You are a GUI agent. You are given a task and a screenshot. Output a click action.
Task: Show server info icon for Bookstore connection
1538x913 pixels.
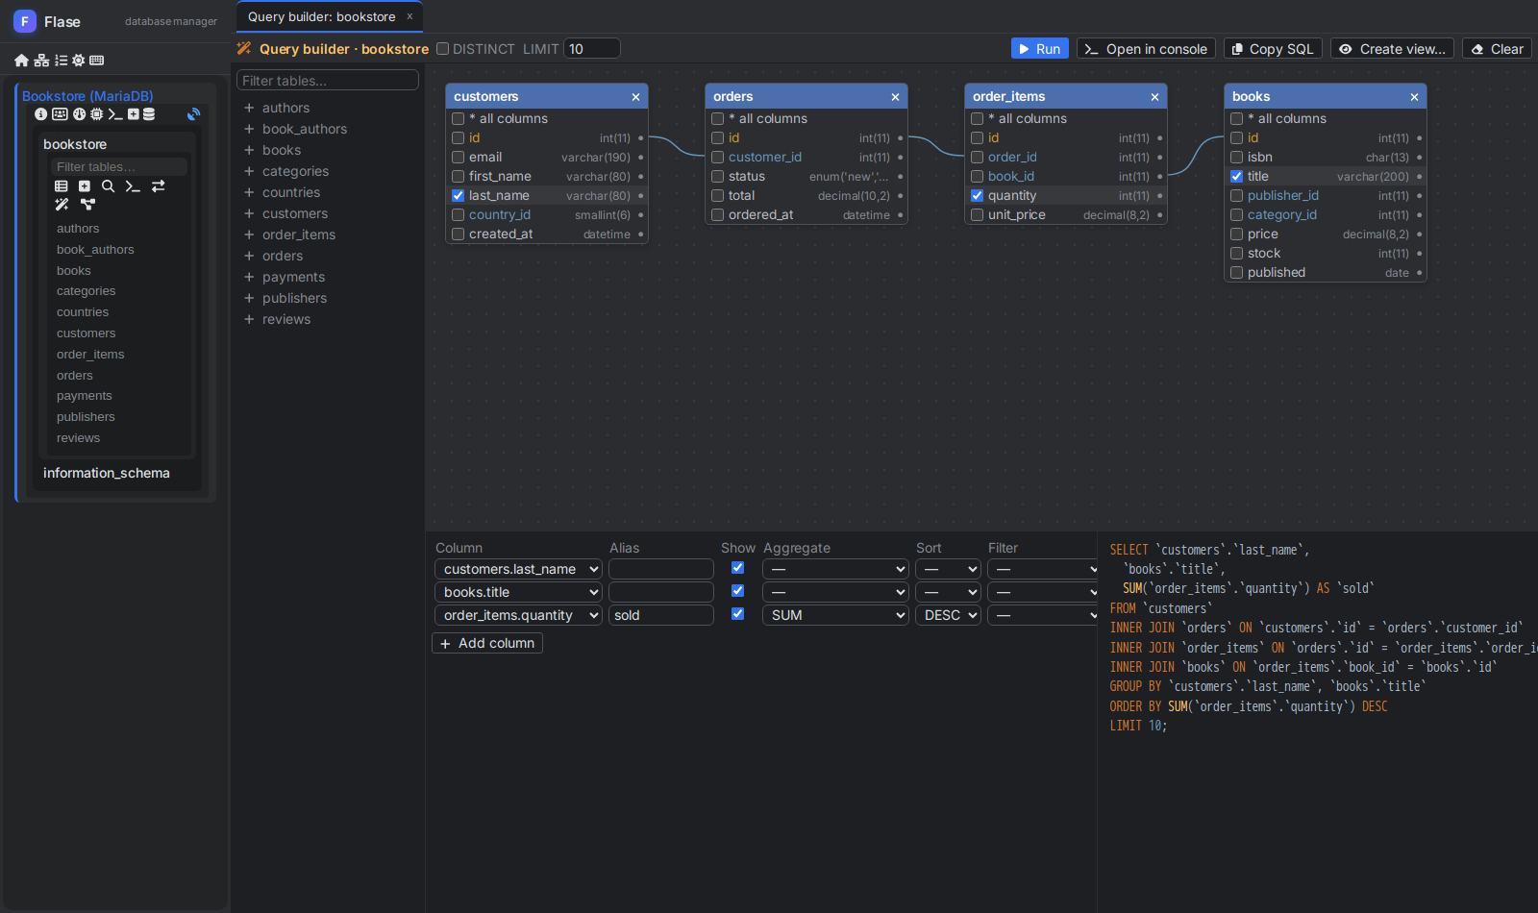[x=40, y=114]
